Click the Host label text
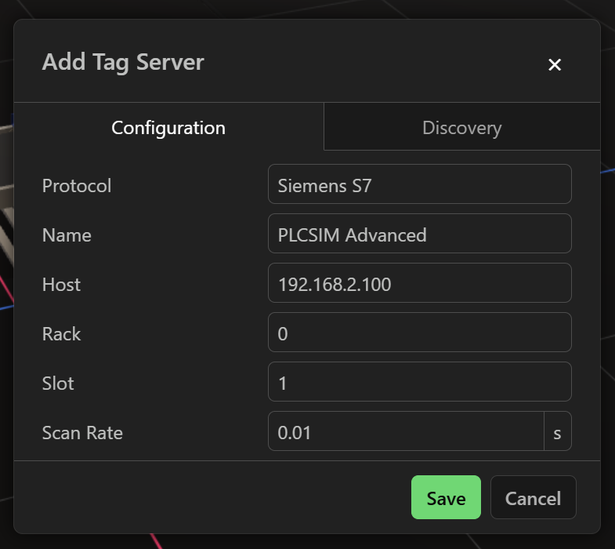 [61, 285]
